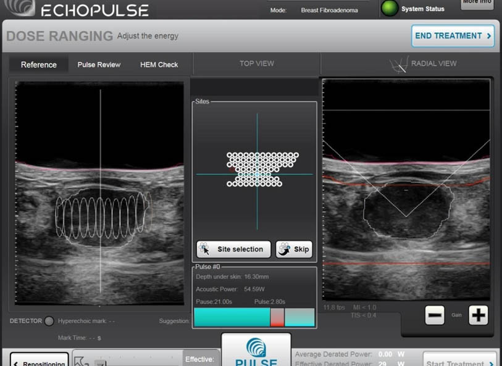Viewport: 502px width, 366px height.
Task: Click the 'Adjust the energy' subtitle
Action: click(x=148, y=36)
